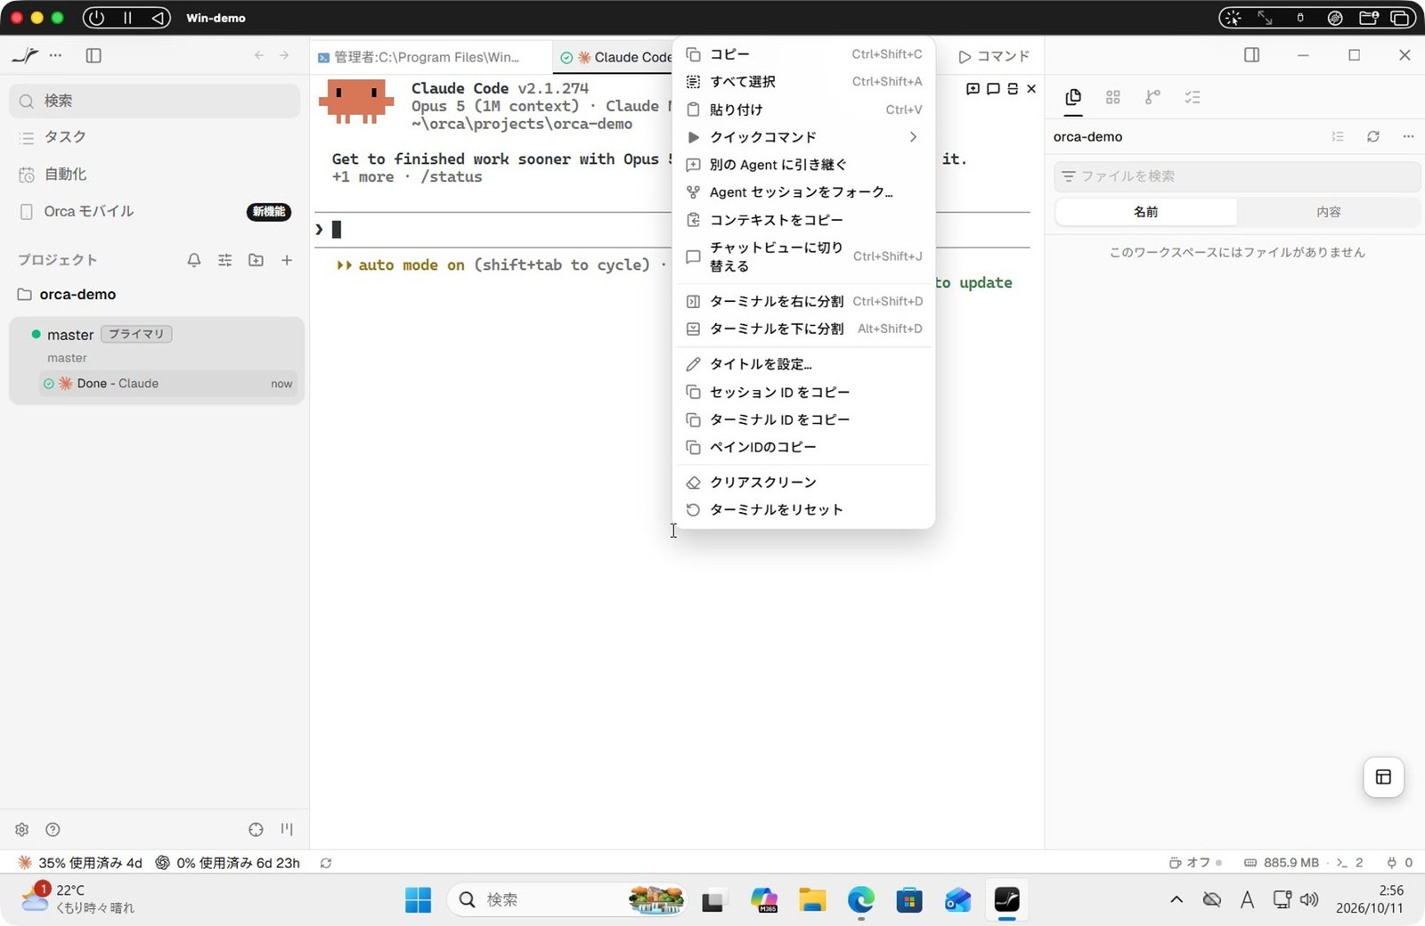
Task: Open the Orca logo menu icon
Action: (x=25, y=55)
